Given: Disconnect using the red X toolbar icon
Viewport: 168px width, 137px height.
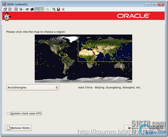Looking at the screenshot, I should (63, 9).
